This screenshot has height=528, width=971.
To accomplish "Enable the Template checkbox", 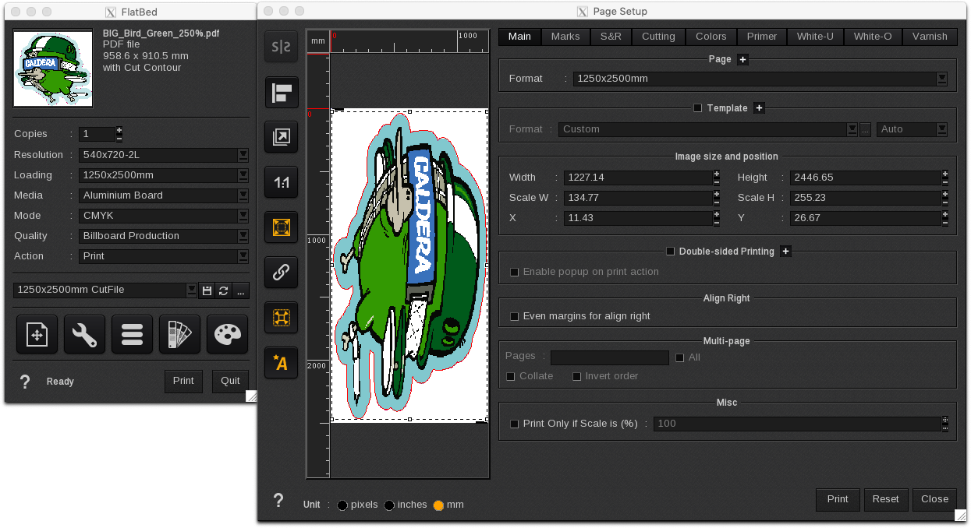I will pyautogui.click(x=698, y=108).
